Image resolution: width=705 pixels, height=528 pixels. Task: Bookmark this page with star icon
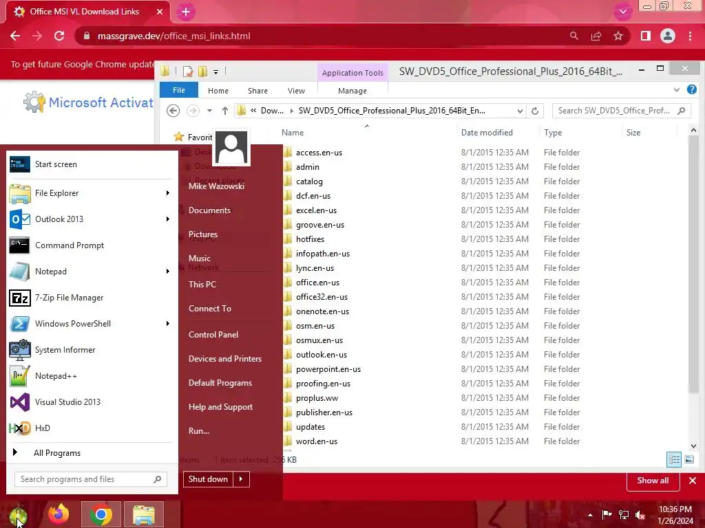pyautogui.click(x=618, y=36)
